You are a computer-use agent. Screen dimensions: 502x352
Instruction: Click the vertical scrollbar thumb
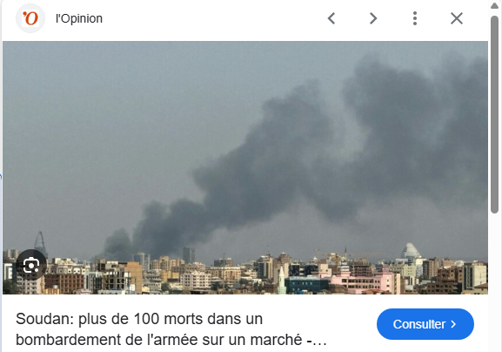click(495, 114)
